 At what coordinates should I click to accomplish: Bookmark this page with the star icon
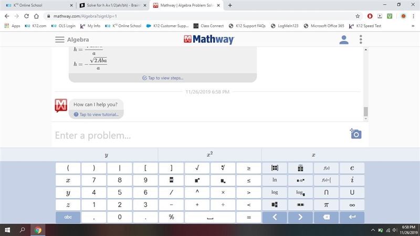tap(358, 16)
